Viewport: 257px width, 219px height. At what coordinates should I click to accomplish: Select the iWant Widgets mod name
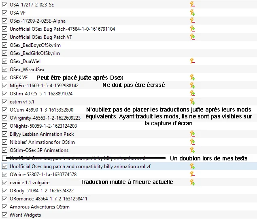click(x=25, y=215)
